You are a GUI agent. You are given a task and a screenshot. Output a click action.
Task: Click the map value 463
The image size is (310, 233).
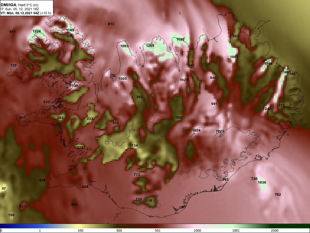point(74,204)
